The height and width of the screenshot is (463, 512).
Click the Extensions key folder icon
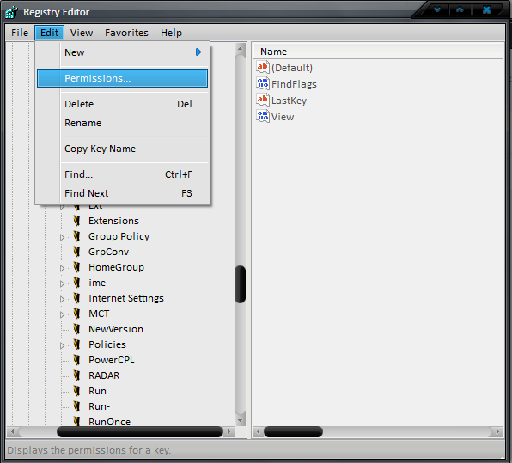click(77, 221)
